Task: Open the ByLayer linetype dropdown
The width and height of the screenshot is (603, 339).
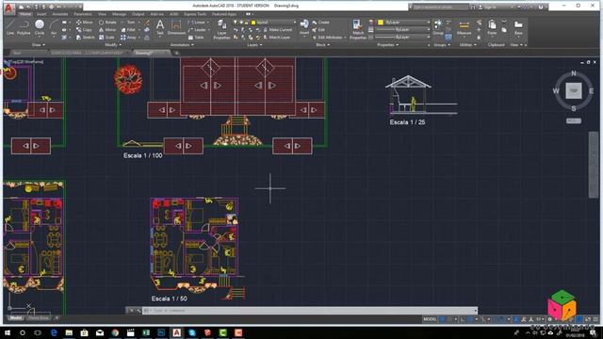Action: click(x=403, y=37)
